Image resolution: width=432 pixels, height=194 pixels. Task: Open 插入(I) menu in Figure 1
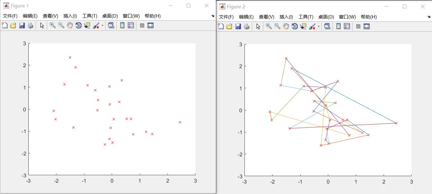tap(70, 16)
